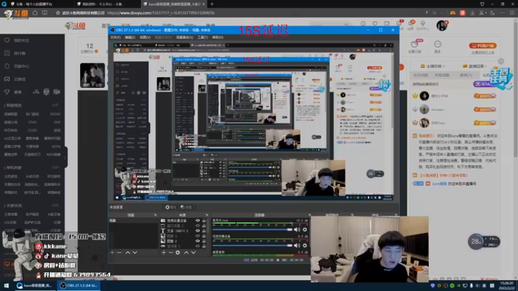Move the selected source up

186,252
